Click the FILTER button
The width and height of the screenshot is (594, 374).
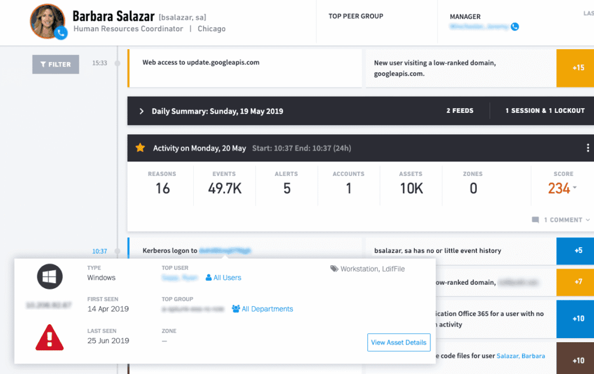[x=56, y=64]
